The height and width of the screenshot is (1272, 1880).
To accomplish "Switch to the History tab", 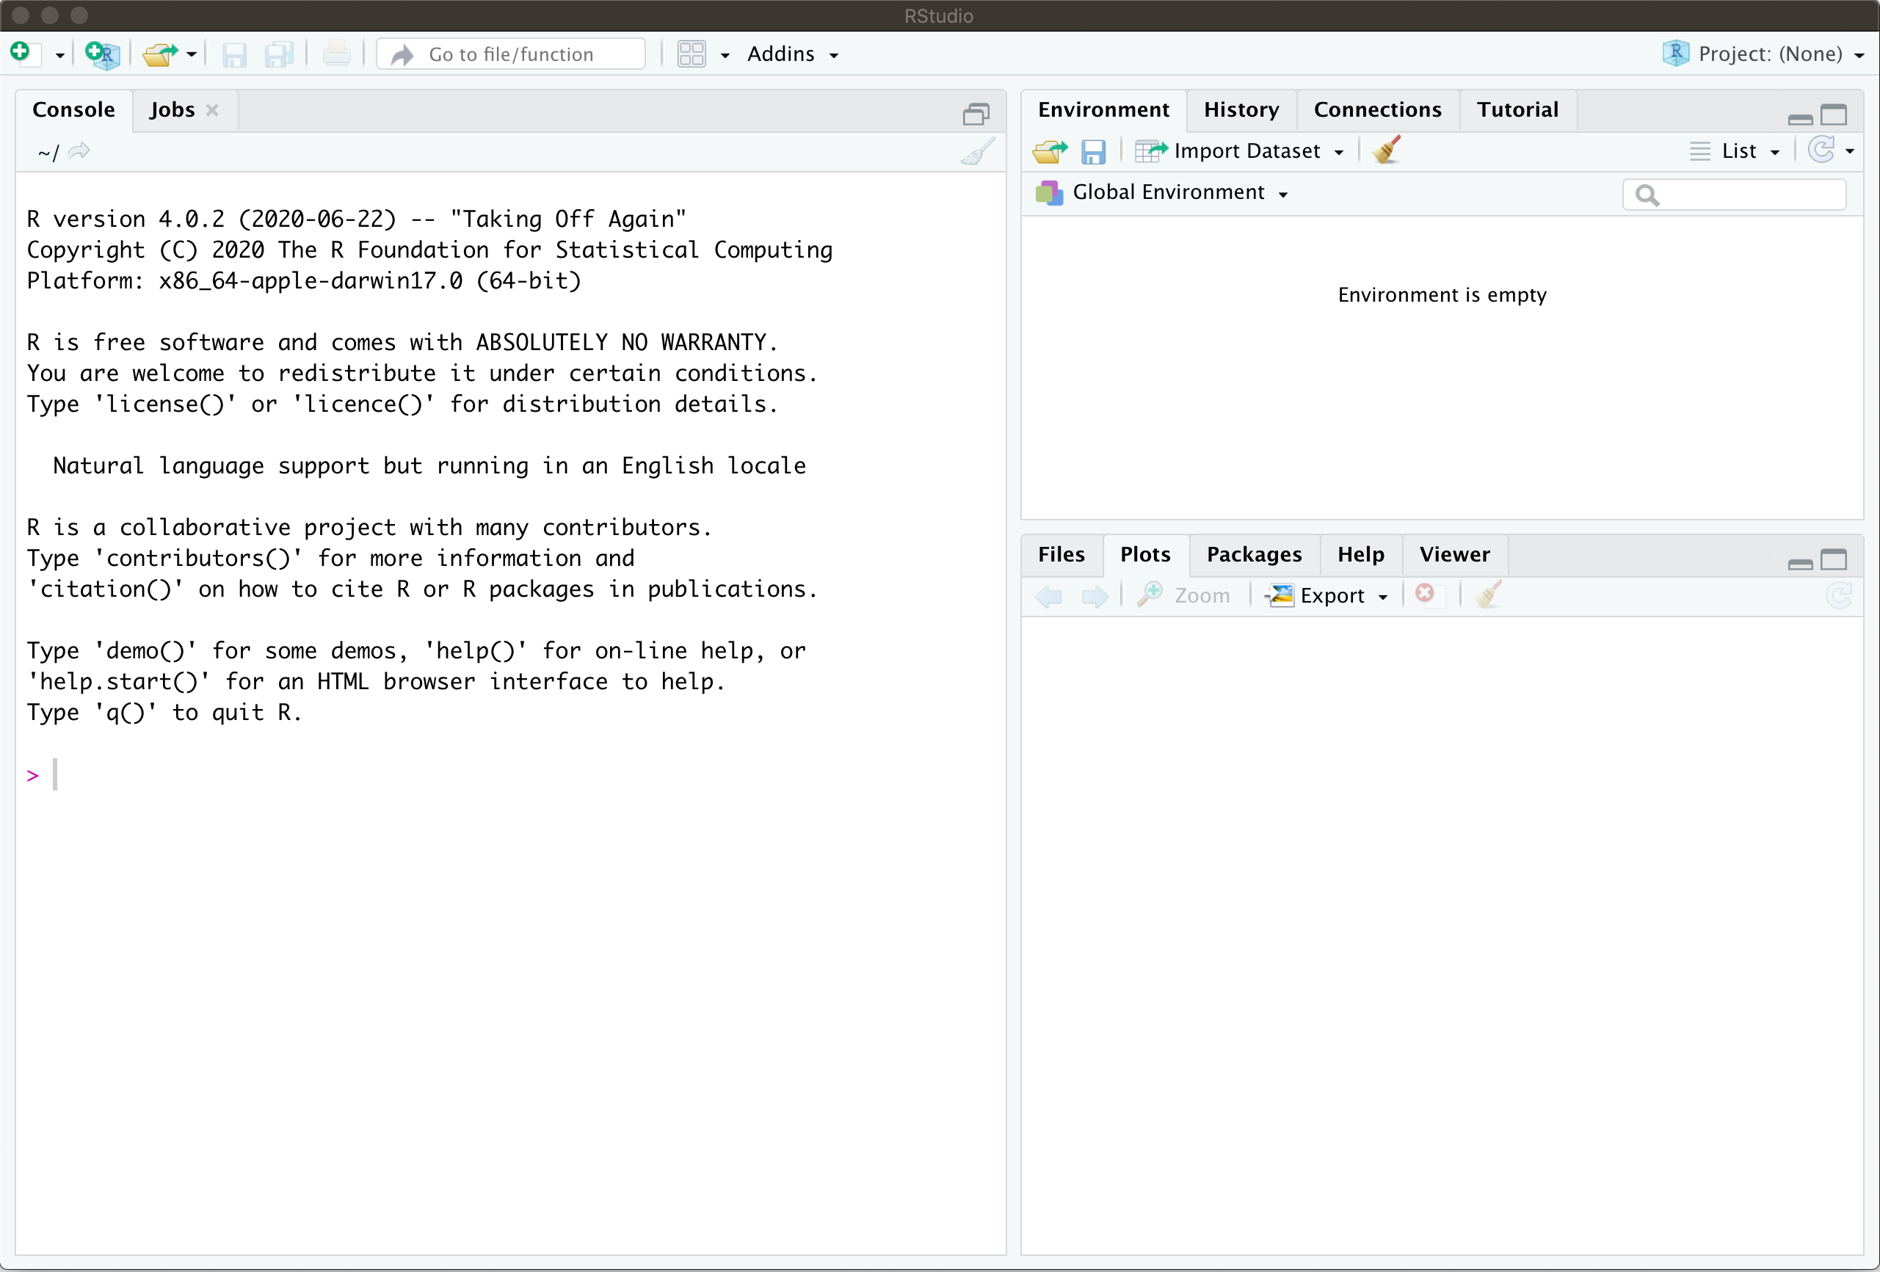I will click(1240, 110).
